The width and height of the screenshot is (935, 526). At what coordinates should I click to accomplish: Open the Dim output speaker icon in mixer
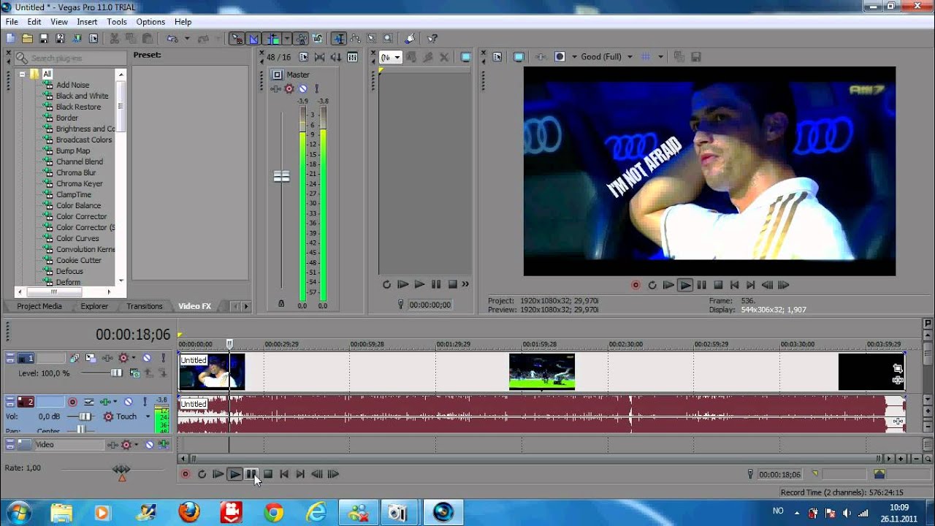point(336,57)
